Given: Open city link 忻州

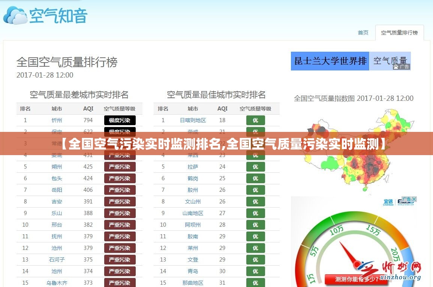Looking at the screenshot, I should tap(57, 120).
